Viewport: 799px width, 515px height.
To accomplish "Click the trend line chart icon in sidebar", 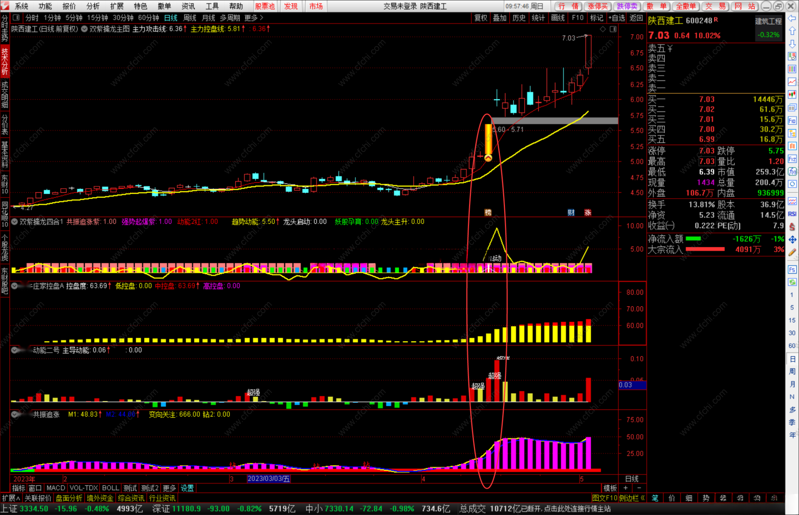I will pos(792,82).
